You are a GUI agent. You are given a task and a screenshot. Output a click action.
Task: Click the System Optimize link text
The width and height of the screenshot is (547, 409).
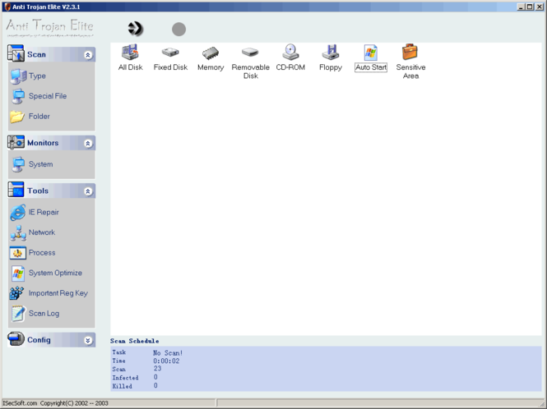pos(55,273)
